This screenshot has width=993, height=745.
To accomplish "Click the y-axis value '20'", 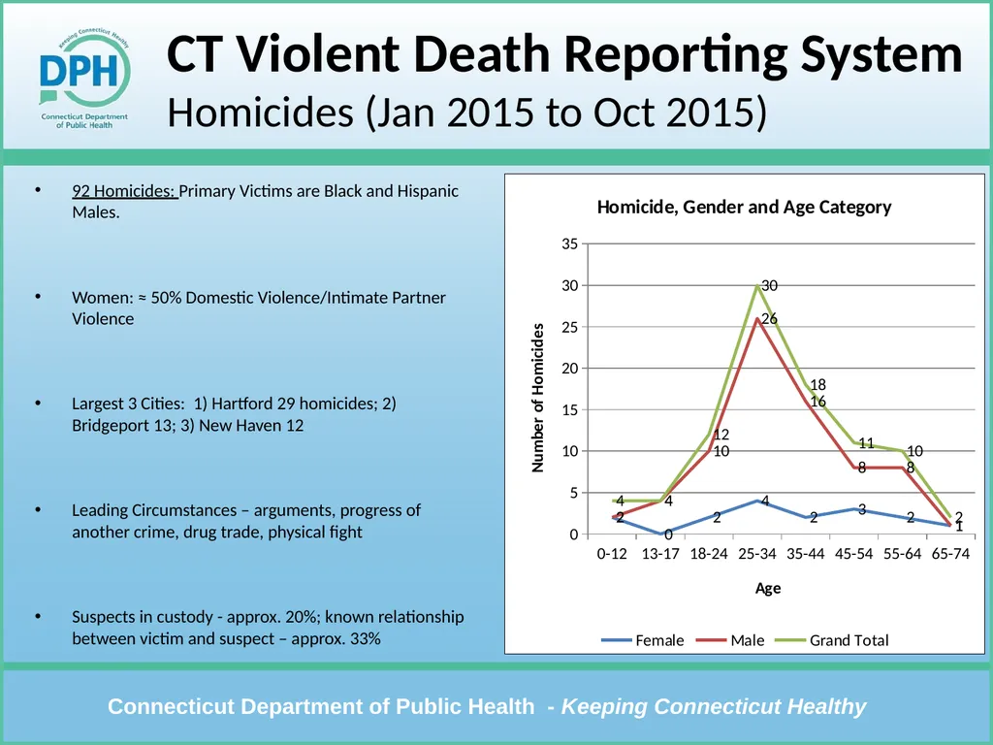I will (570, 368).
